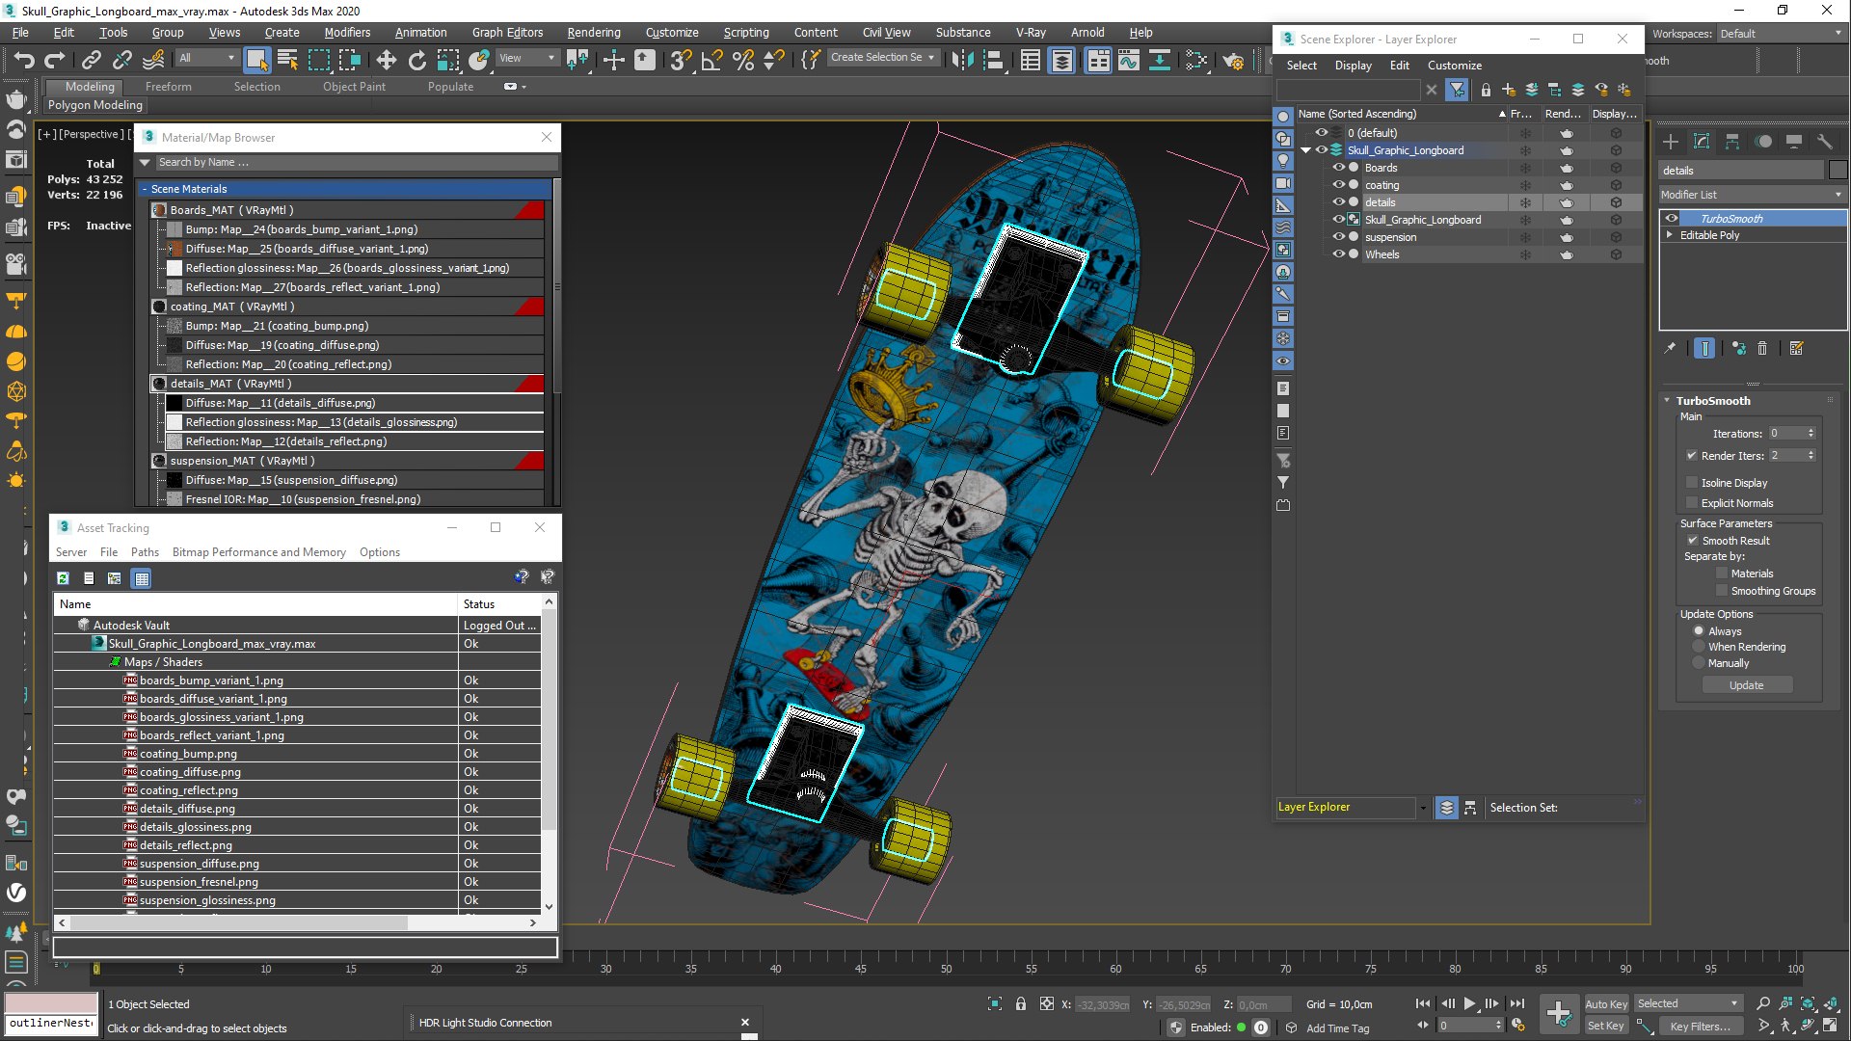Toggle the Smooth Result checkbox

[1692, 541]
